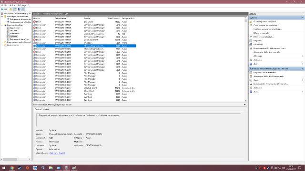
Task: Select the Application log in the tree
Action: [x=15, y=28]
